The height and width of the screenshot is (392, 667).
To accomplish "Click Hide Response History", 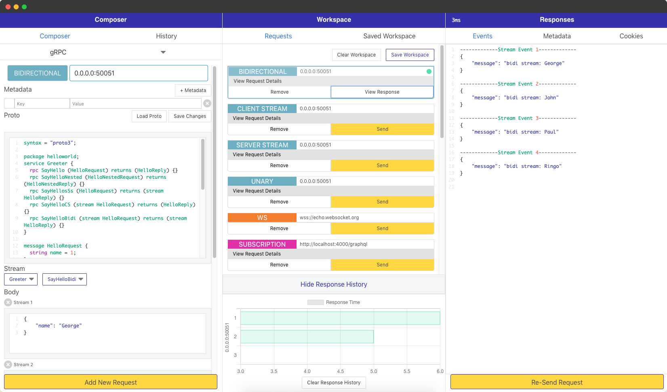I will pyautogui.click(x=334, y=284).
